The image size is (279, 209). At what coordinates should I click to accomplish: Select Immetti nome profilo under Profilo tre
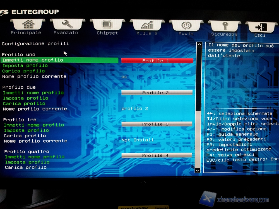coord(34,125)
